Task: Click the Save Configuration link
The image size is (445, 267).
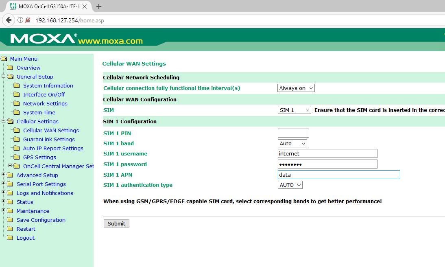Action: point(41,220)
